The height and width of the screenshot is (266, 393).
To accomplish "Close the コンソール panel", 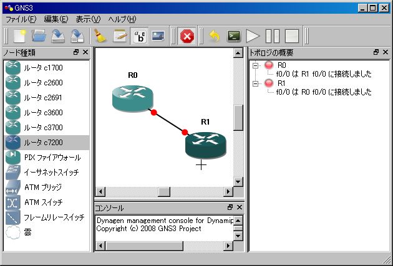I will coord(240,207).
